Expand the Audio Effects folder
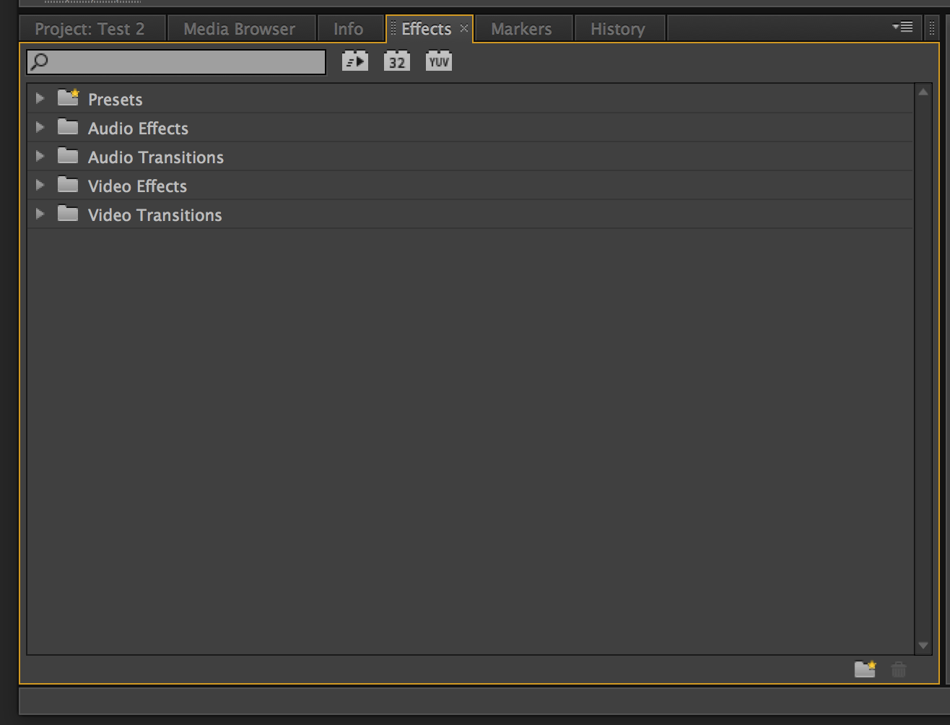Image resolution: width=950 pixels, height=725 pixels. coord(40,128)
